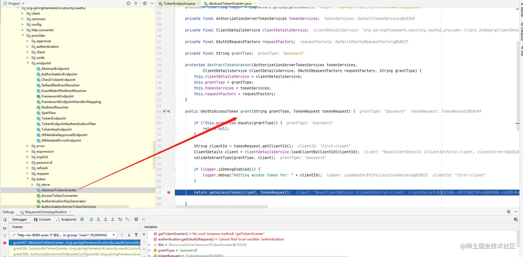Collapse the endpoint folder

tap(28, 63)
